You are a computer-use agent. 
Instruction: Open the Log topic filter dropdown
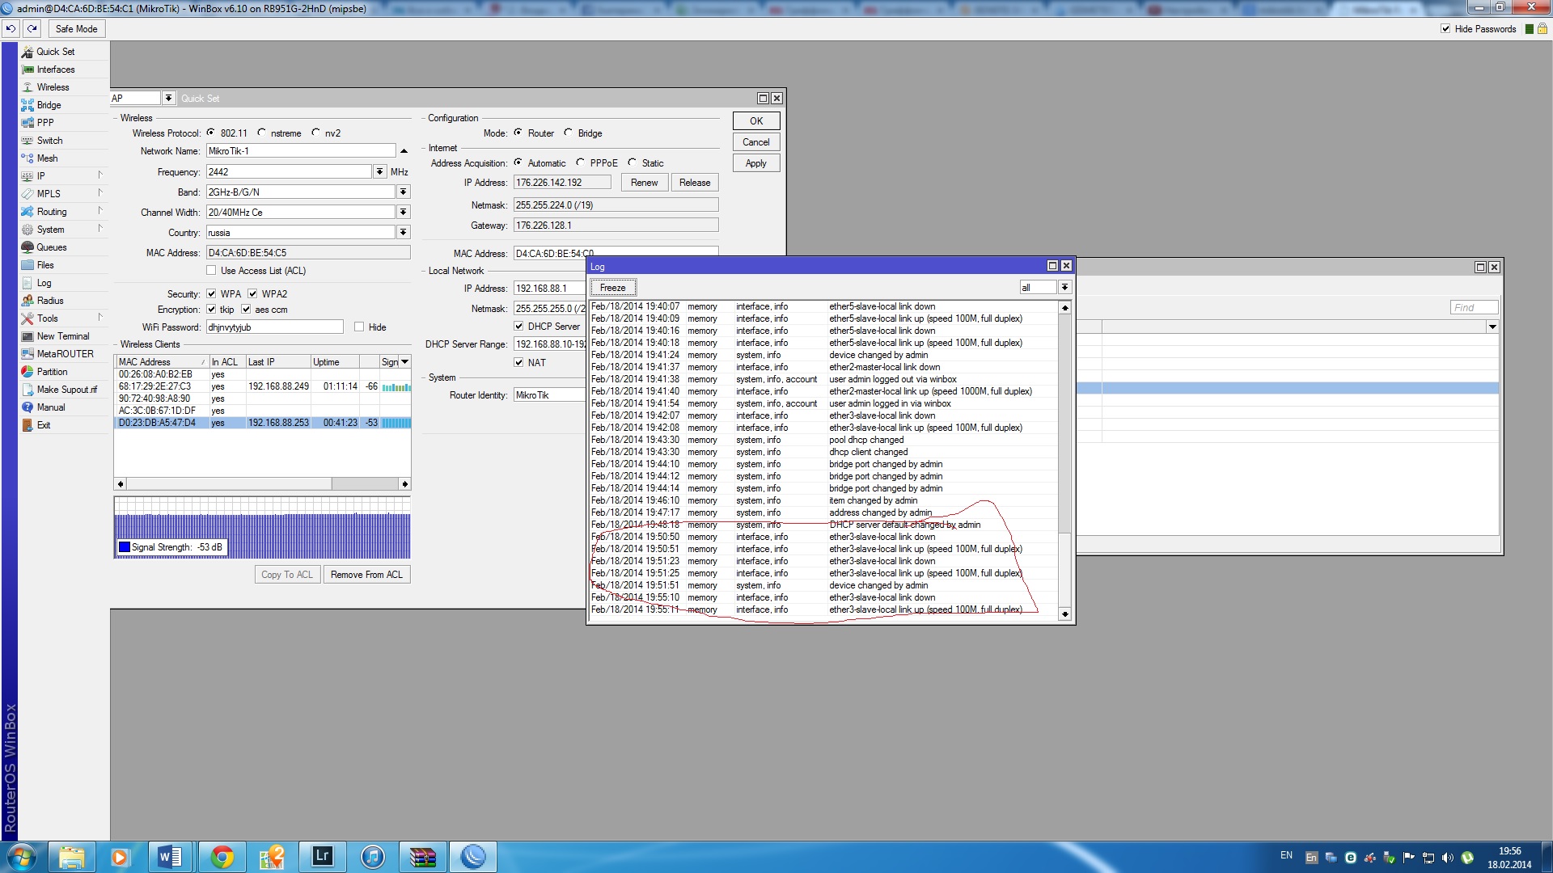(1064, 288)
